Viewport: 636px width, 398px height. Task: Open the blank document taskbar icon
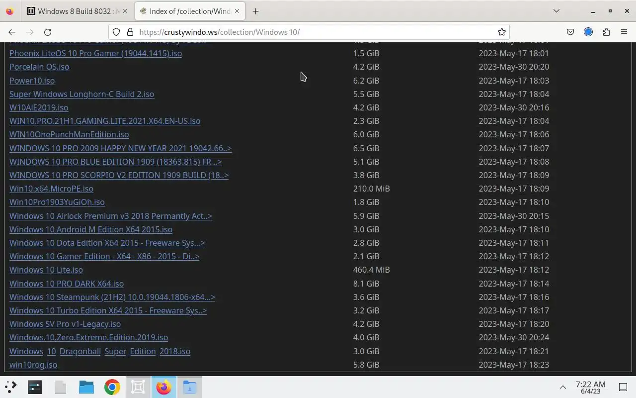pos(61,387)
